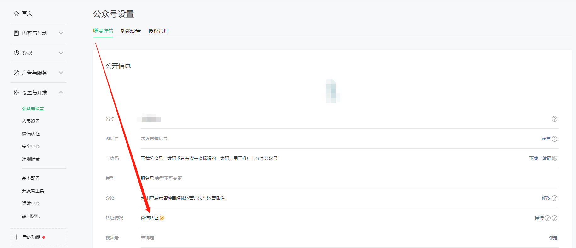Click the 类型不可变更 note
576x248 pixels.
click(x=168, y=178)
